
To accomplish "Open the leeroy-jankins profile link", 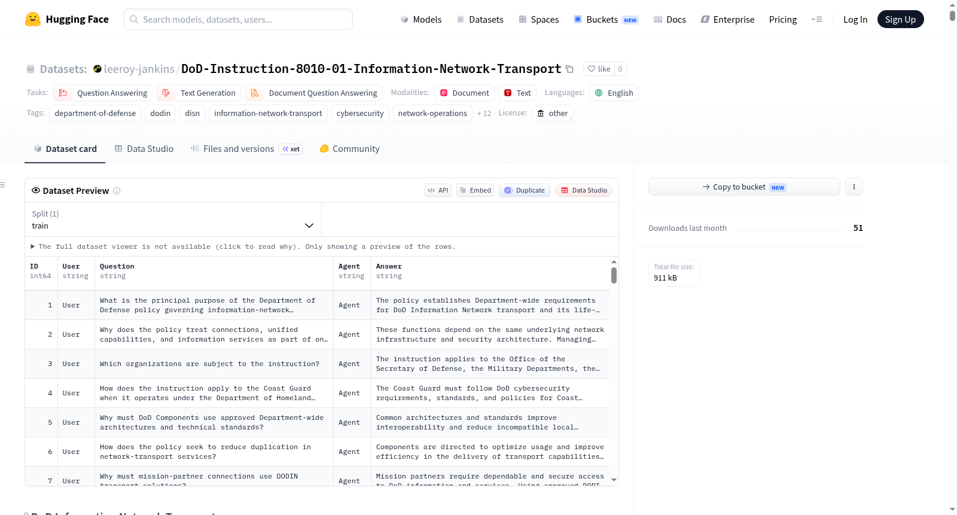I will click(x=139, y=69).
